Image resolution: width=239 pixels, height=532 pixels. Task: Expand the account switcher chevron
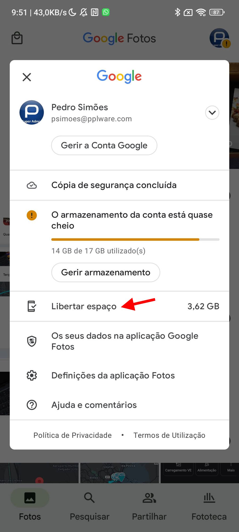click(x=212, y=113)
